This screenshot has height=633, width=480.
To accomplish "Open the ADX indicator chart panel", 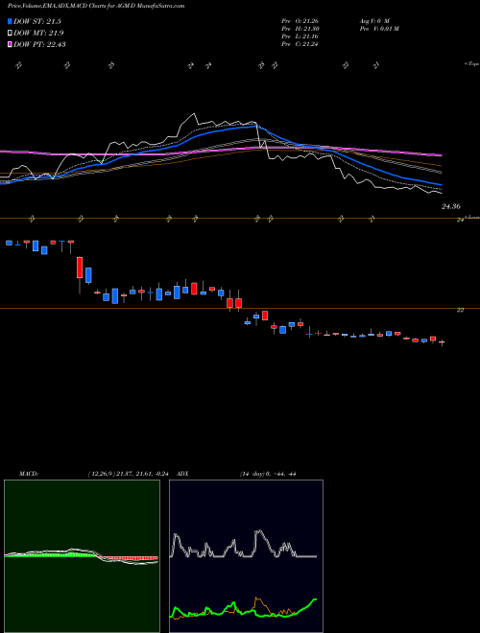I will [246, 556].
